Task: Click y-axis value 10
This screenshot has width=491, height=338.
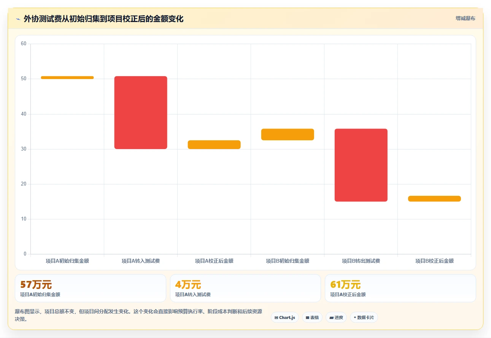Action: click(24, 219)
